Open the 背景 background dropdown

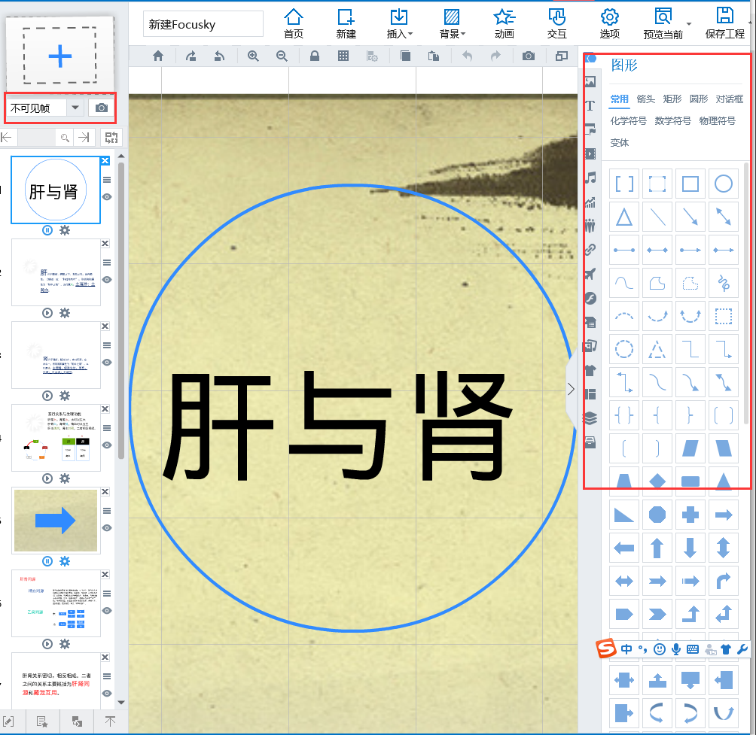[451, 23]
